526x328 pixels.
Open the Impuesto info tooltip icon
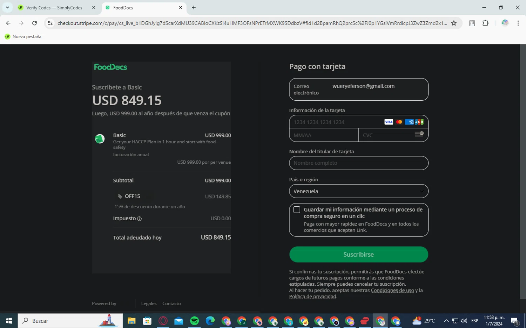tap(139, 219)
